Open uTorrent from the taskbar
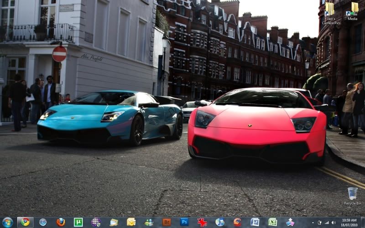This screenshot has height=228, width=365. pyautogui.click(x=78, y=222)
